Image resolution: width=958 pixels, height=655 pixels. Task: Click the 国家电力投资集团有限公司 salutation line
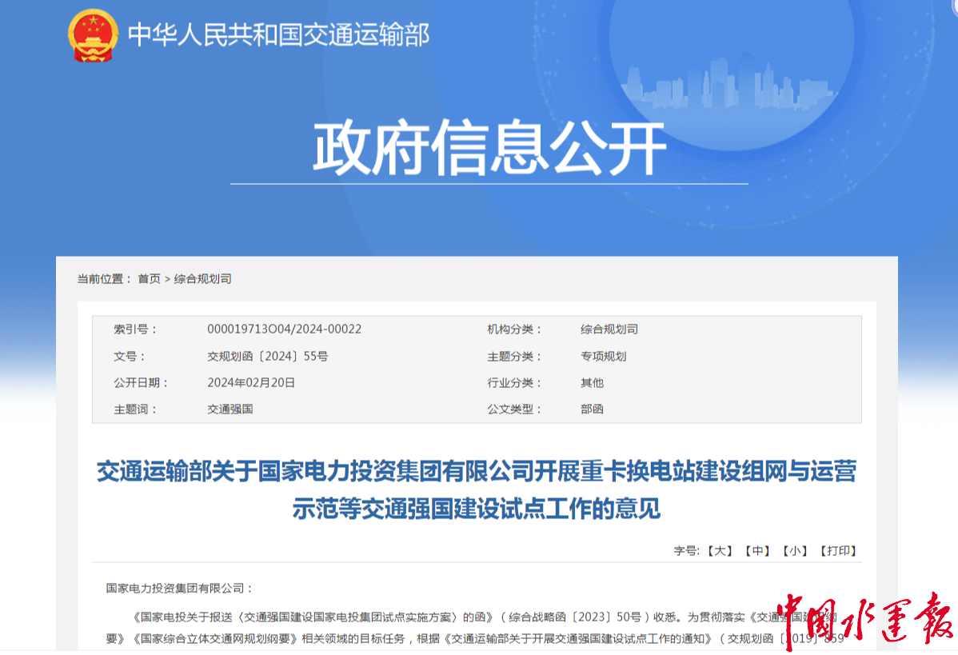pos(179,589)
